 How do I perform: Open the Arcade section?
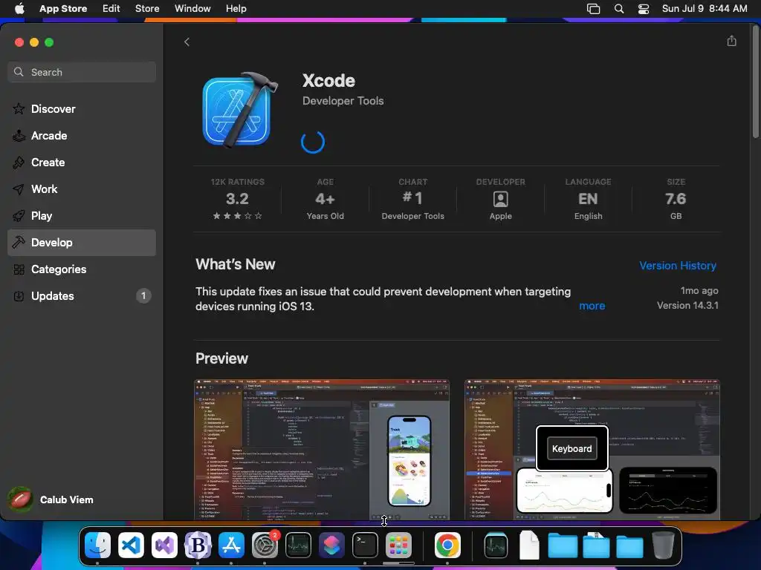tap(82, 136)
